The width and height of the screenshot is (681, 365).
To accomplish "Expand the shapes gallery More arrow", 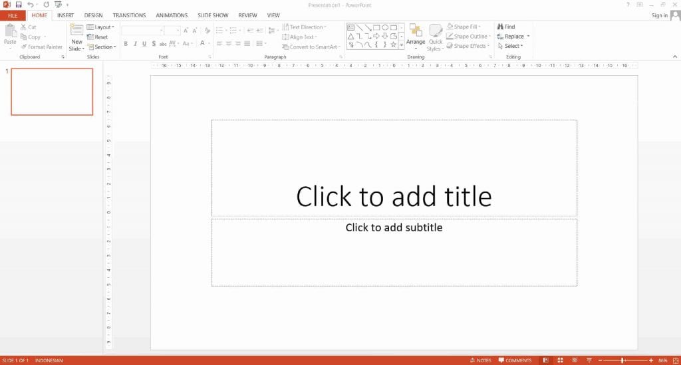I will click(x=401, y=45).
